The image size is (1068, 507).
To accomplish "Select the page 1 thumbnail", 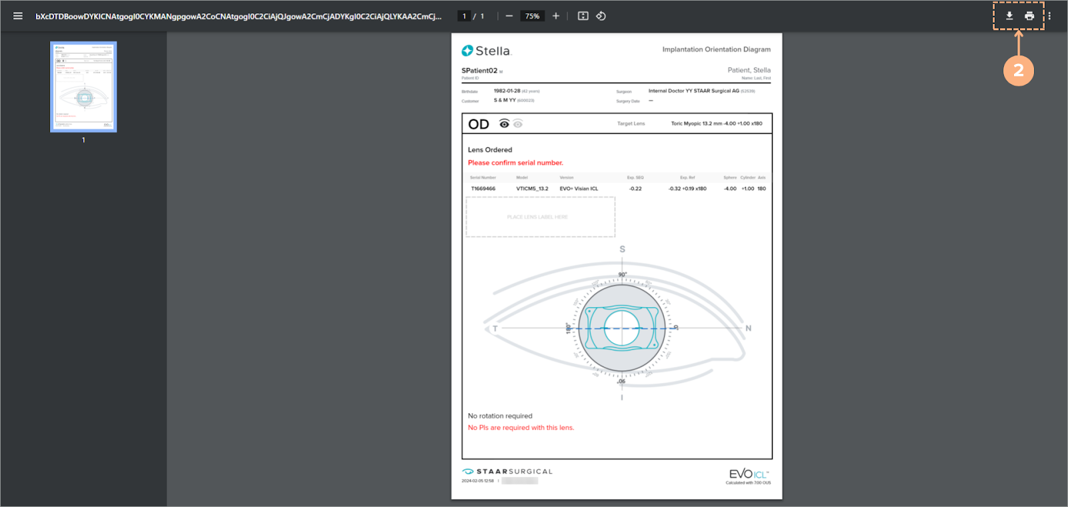I will 83,87.
